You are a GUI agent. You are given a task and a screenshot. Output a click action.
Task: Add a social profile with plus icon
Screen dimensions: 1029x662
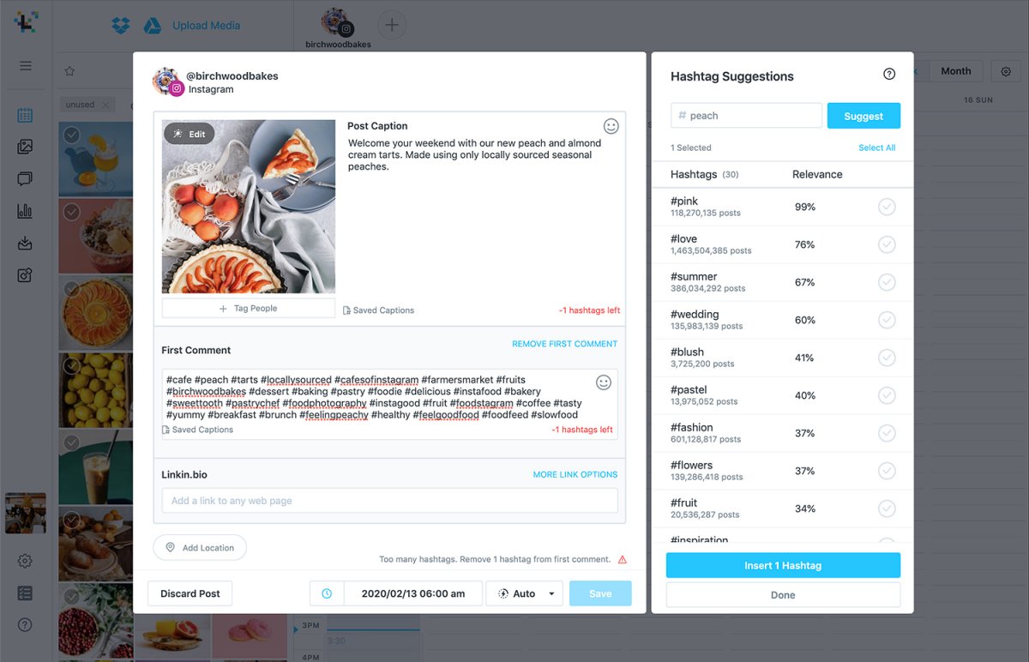[x=392, y=25]
